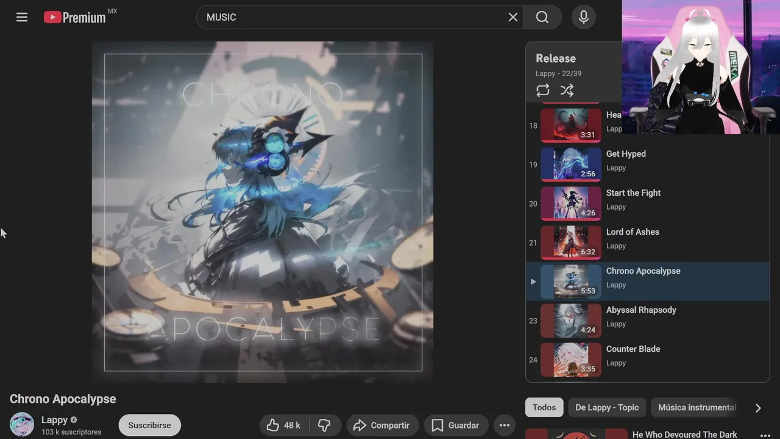This screenshot has width=780, height=439.
Task: Click Chrono Apocalypse title in playlist
Action: pos(643,271)
